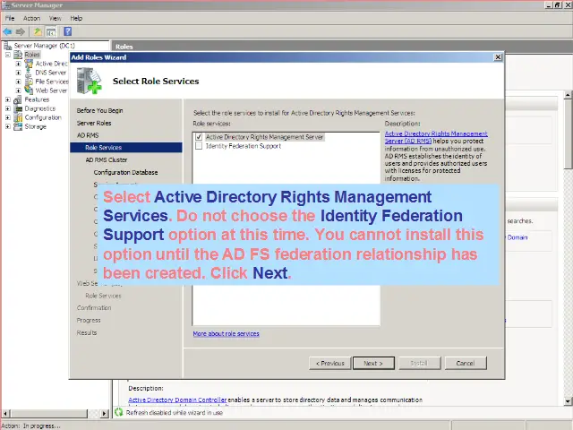This screenshot has width=573, height=430.
Task: Open the View menu
Action: tap(56, 18)
